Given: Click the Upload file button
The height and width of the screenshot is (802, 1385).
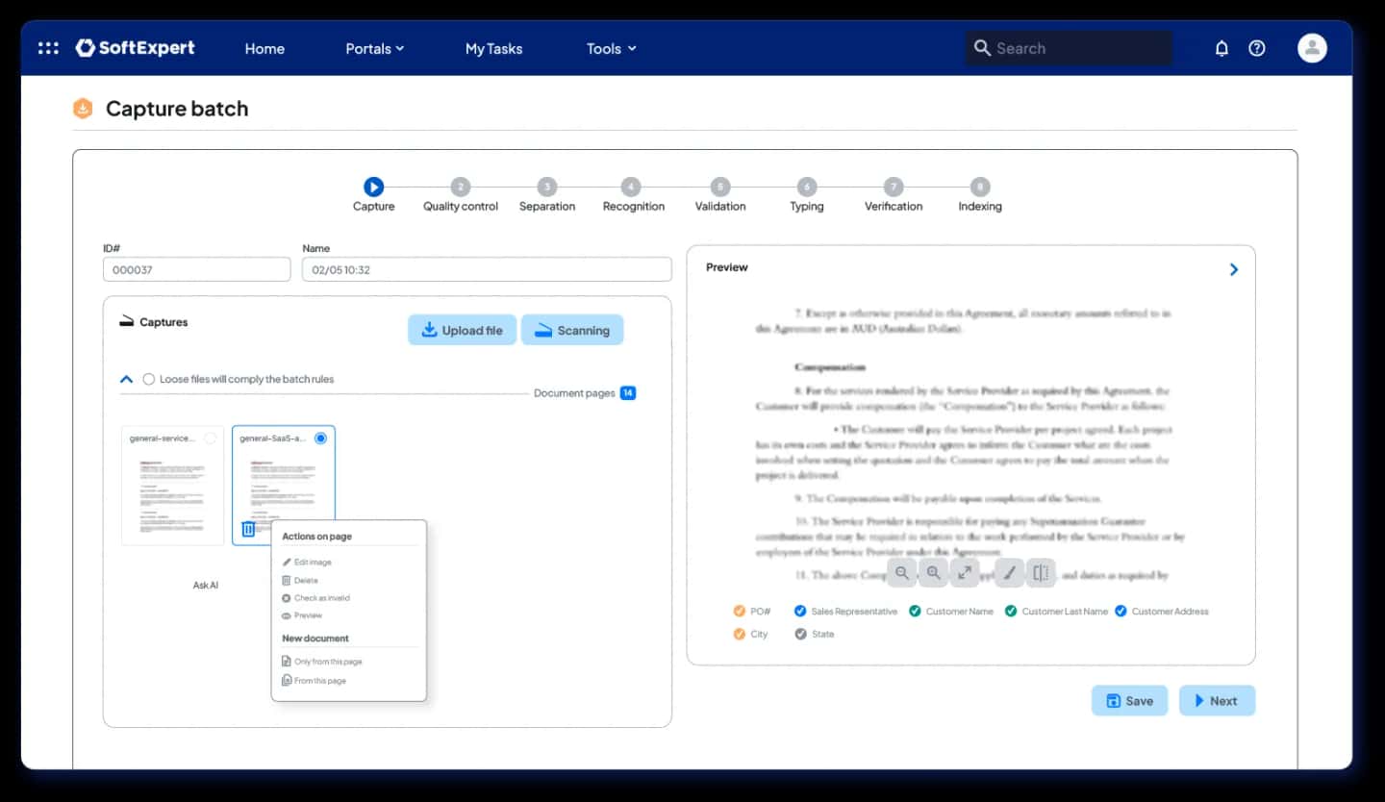Looking at the screenshot, I should [463, 330].
